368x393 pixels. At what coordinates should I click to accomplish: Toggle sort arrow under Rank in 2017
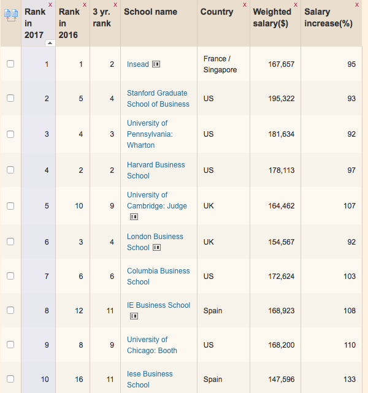click(x=50, y=43)
